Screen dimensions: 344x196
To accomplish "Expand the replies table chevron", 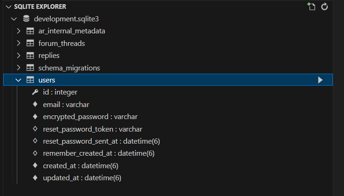I will [19, 56].
